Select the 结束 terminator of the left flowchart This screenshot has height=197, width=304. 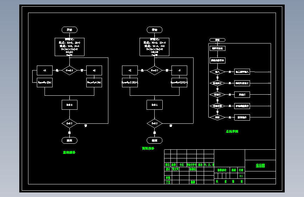click(70, 140)
